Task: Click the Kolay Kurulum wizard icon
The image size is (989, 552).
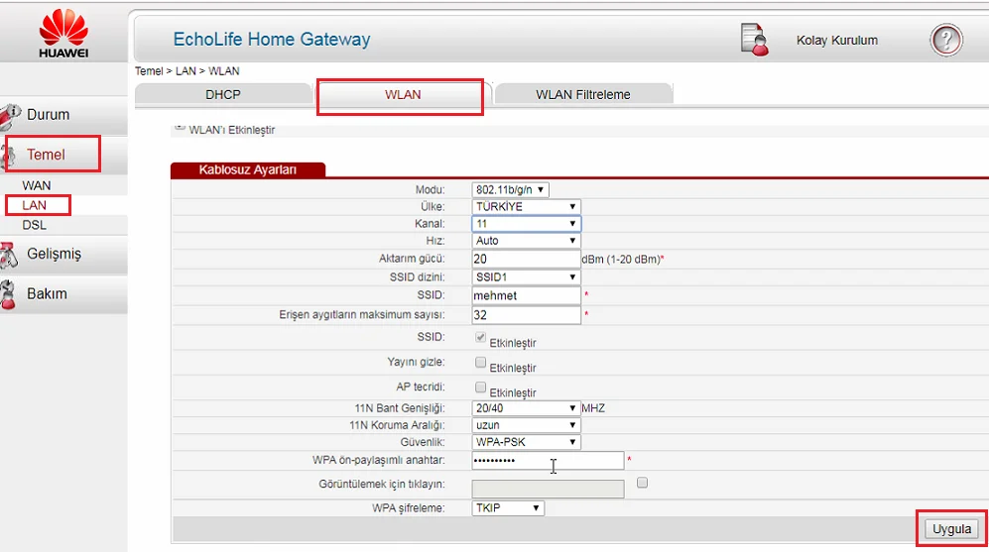Action: click(755, 40)
